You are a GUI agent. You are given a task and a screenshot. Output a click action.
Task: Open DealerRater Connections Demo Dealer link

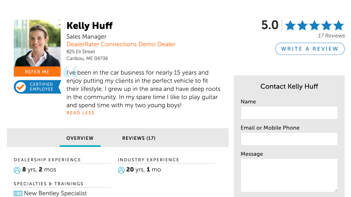pos(121,44)
